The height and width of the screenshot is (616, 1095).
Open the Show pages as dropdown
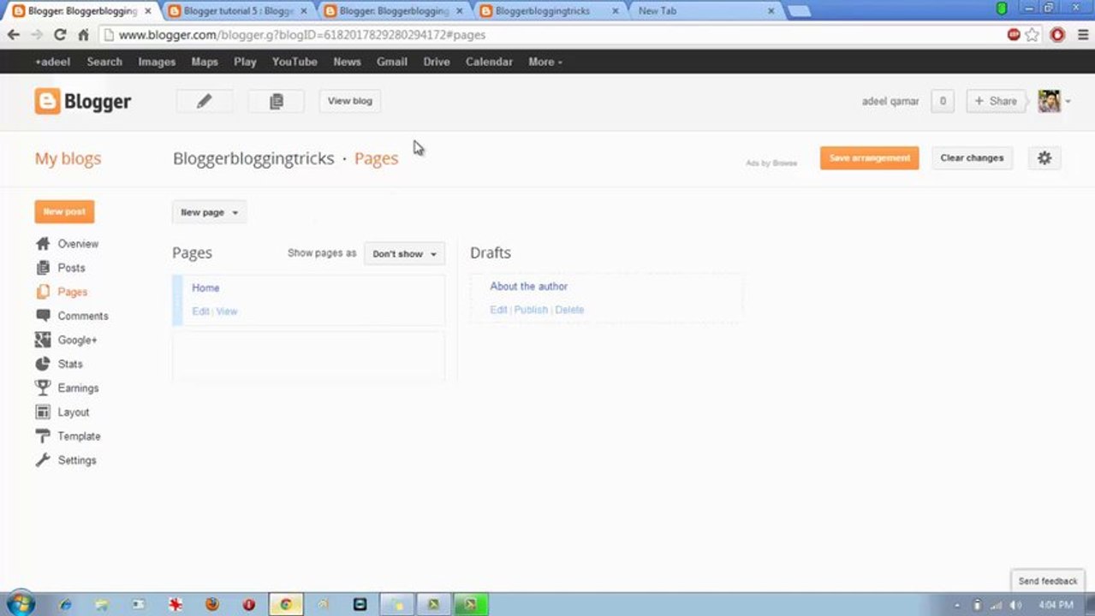404,254
